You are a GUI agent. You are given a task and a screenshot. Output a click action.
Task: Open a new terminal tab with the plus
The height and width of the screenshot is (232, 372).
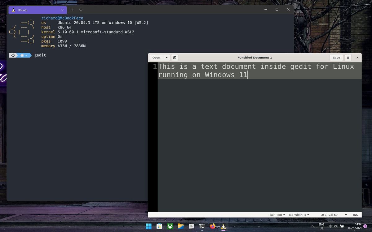(73, 10)
